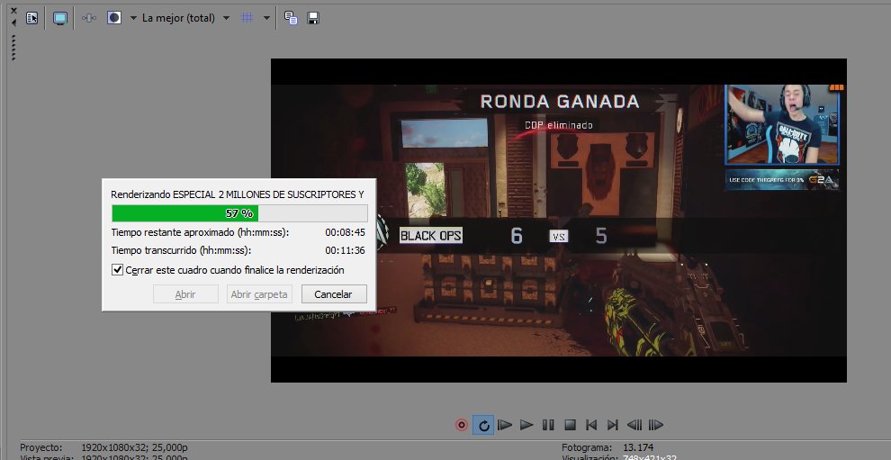Stop playback with the square button
The width and height of the screenshot is (891, 460).
[x=570, y=425]
